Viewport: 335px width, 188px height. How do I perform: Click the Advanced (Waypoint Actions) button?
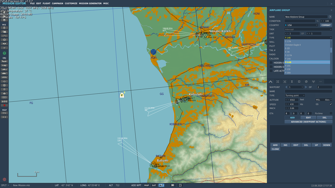point(308,122)
